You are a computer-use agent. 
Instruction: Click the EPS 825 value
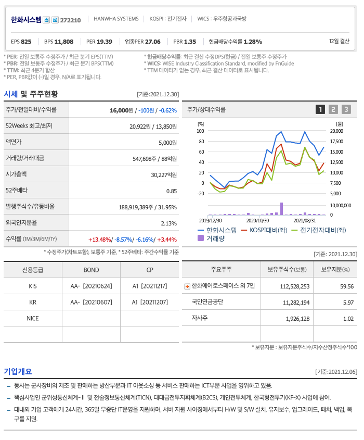click(21, 42)
